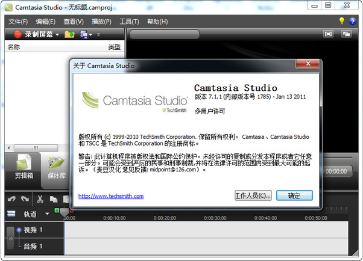Image resolution: width=363 pixels, height=261 pixels.
Task: Click the 版本 7.1.1 version text
Action: coord(250,97)
